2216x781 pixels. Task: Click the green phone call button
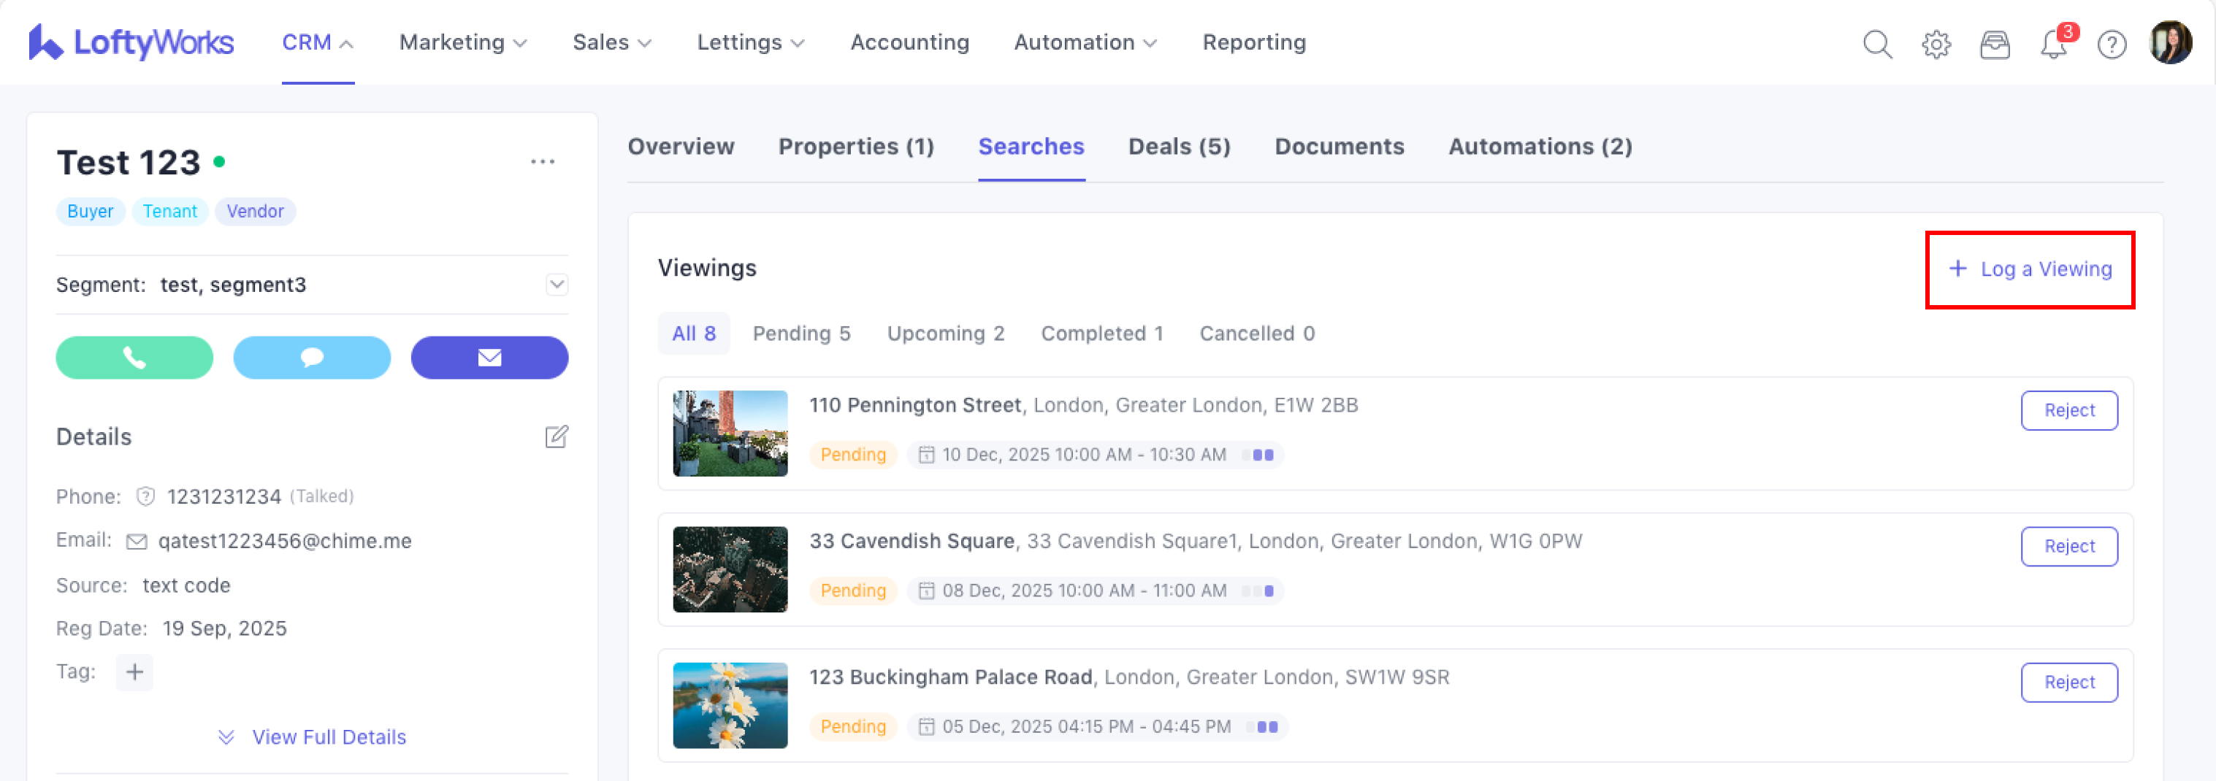(x=134, y=357)
